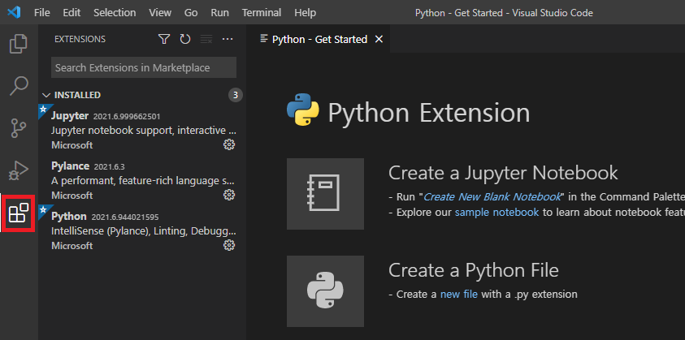
Task: Click the Python logo beside Python Extension
Action: pyautogui.click(x=303, y=110)
